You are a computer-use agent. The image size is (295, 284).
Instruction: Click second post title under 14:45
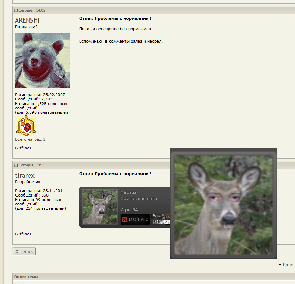point(115,174)
